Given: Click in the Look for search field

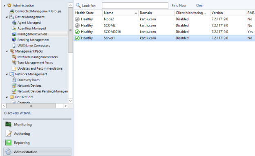Looking at the screenshot, I should coord(135,6).
